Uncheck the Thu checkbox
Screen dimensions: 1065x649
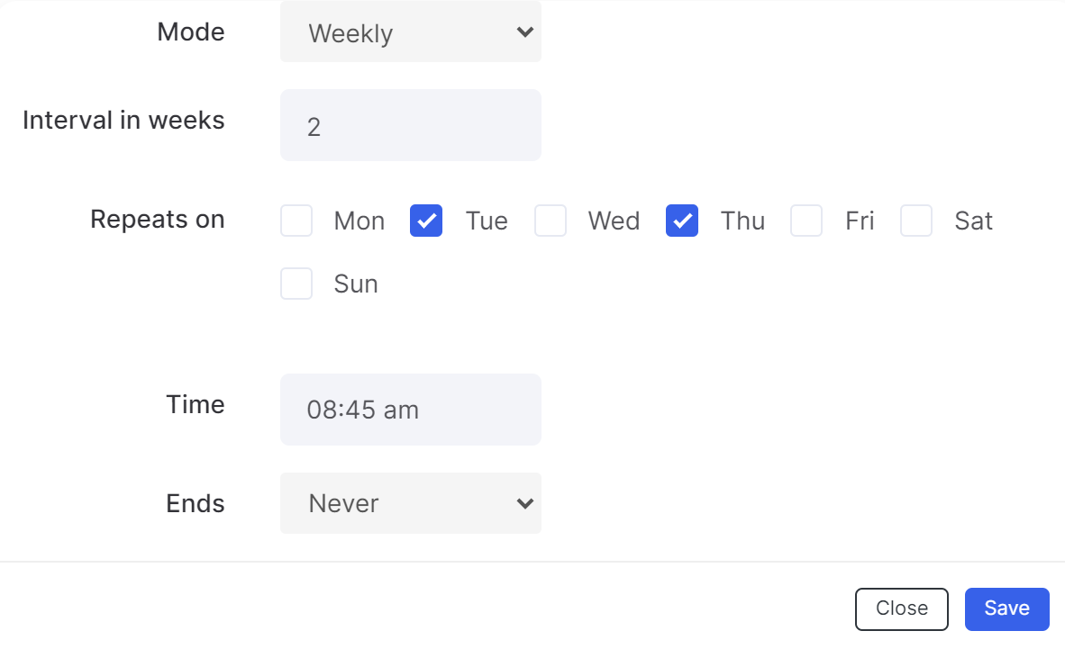point(682,221)
